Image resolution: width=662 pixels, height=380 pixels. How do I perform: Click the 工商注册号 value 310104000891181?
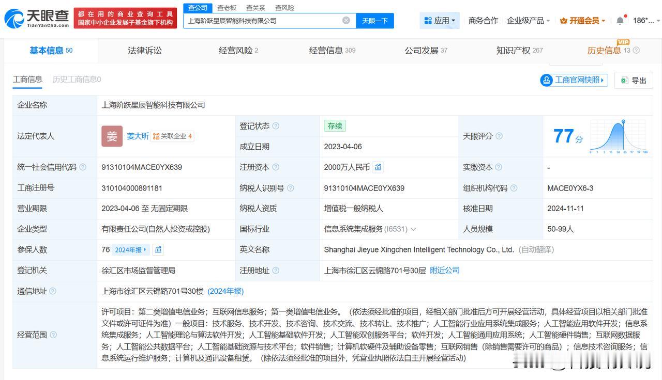(x=132, y=188)
